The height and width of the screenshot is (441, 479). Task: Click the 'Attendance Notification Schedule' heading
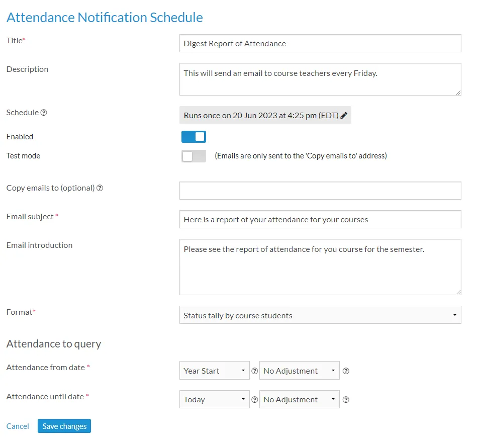pos(105,18)
